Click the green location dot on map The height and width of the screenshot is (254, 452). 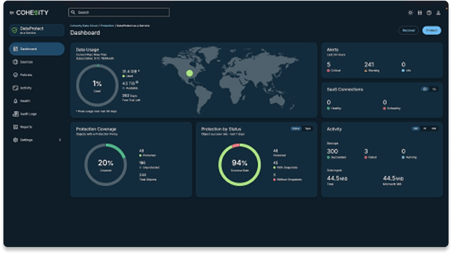click(190, 73)
